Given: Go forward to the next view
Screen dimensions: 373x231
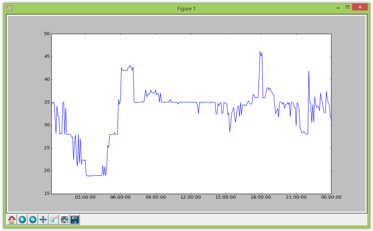Looking at the screenshot, I should point(33,219).
